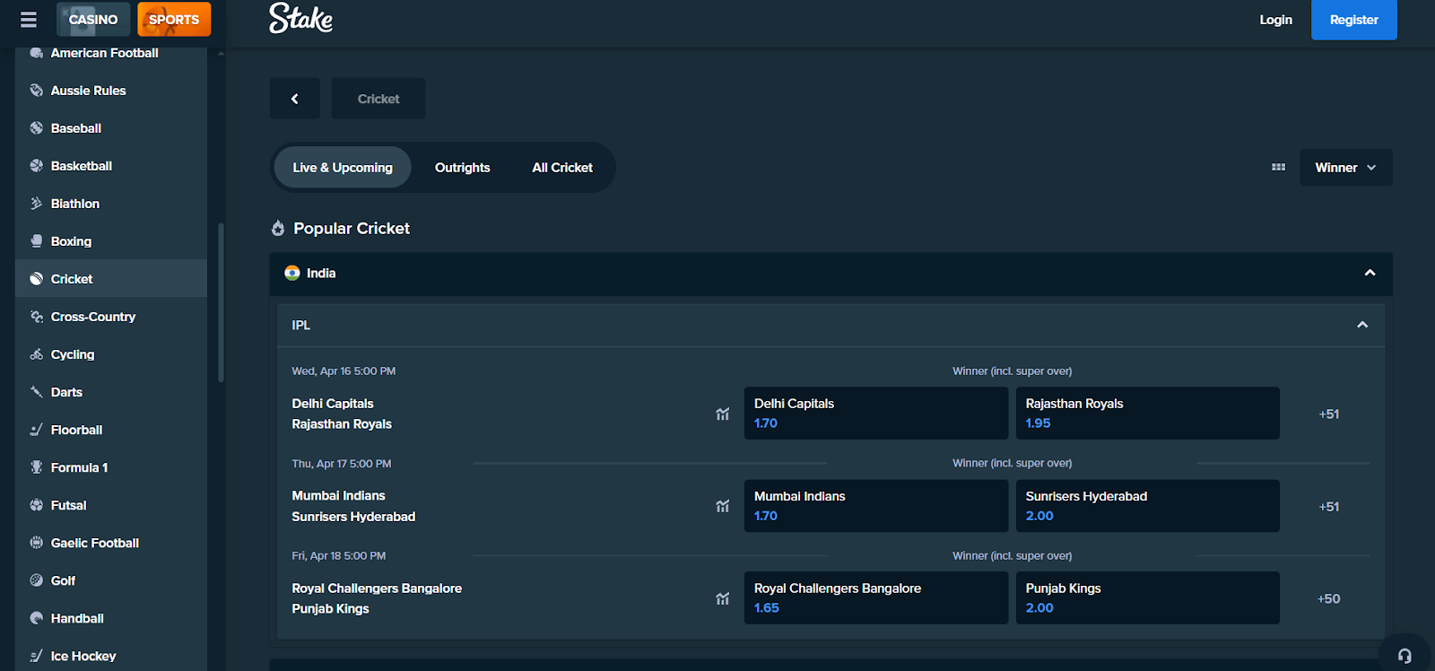Image resolution: width=1435 pixels, height=671 pixels.
Task: Click the 'Fri, Apr 18 5:00 PM' date text
Action: 339,555
